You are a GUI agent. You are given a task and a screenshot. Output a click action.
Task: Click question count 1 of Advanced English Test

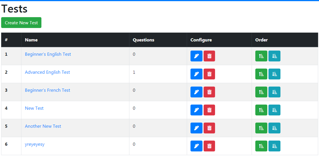(134, 72)
